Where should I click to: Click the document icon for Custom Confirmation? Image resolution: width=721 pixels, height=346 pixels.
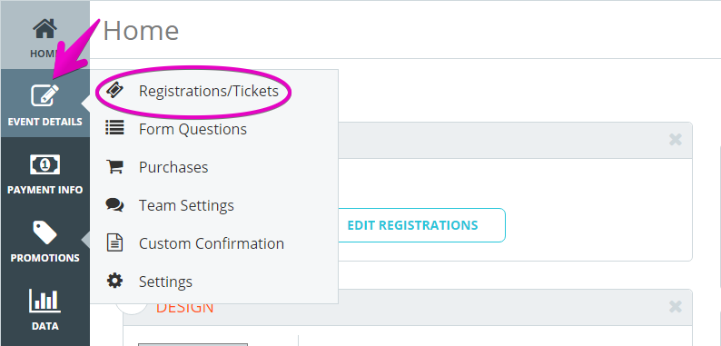click(114, 242)
